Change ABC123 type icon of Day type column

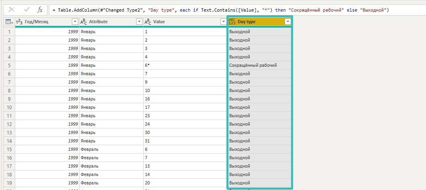[x=232, y=22]
